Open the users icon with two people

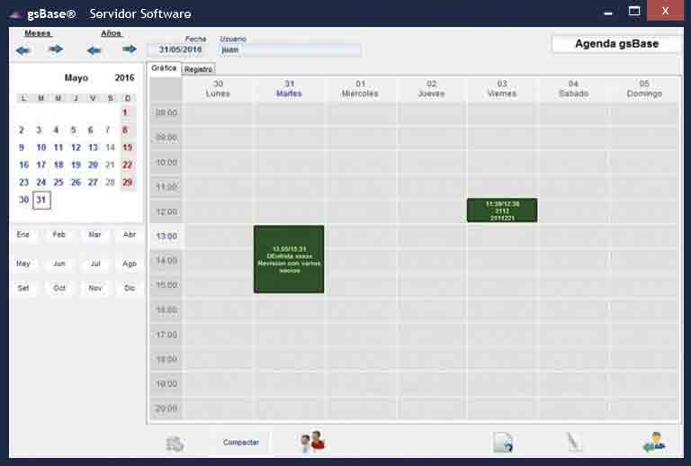313,442
